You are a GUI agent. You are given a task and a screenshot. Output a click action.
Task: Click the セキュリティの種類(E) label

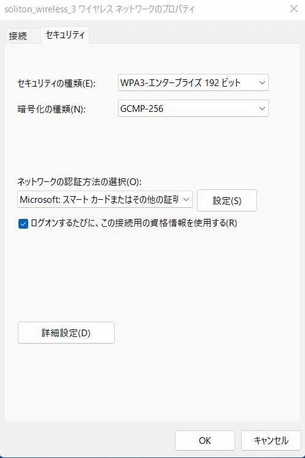(x=56, y=84)
